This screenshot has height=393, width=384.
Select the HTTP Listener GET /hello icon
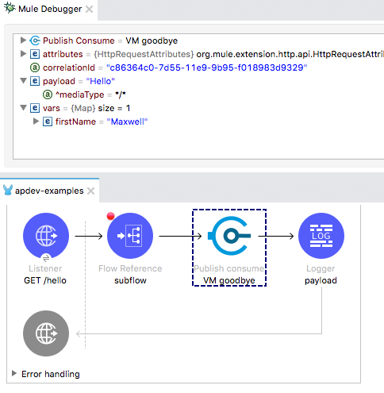[x=46, y=236]
